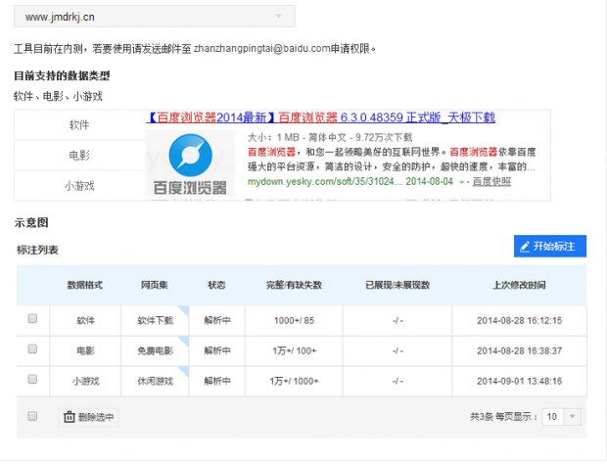The image size is (607, 464).
Task: Open the 百度浏览器 6.3.0.48359 download link
Action: tap(322, 117)
